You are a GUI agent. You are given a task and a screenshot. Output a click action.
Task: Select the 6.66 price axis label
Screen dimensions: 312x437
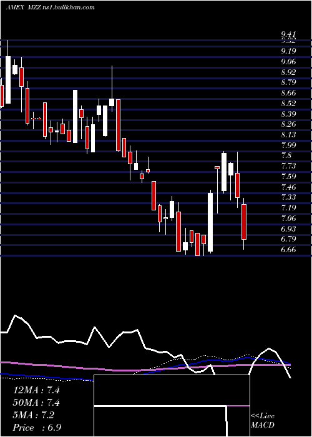[288, 250]
